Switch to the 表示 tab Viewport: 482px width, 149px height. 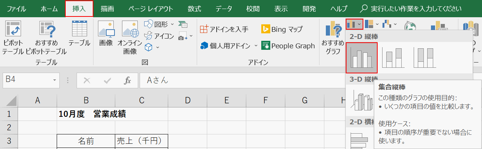tap(281, 9)
